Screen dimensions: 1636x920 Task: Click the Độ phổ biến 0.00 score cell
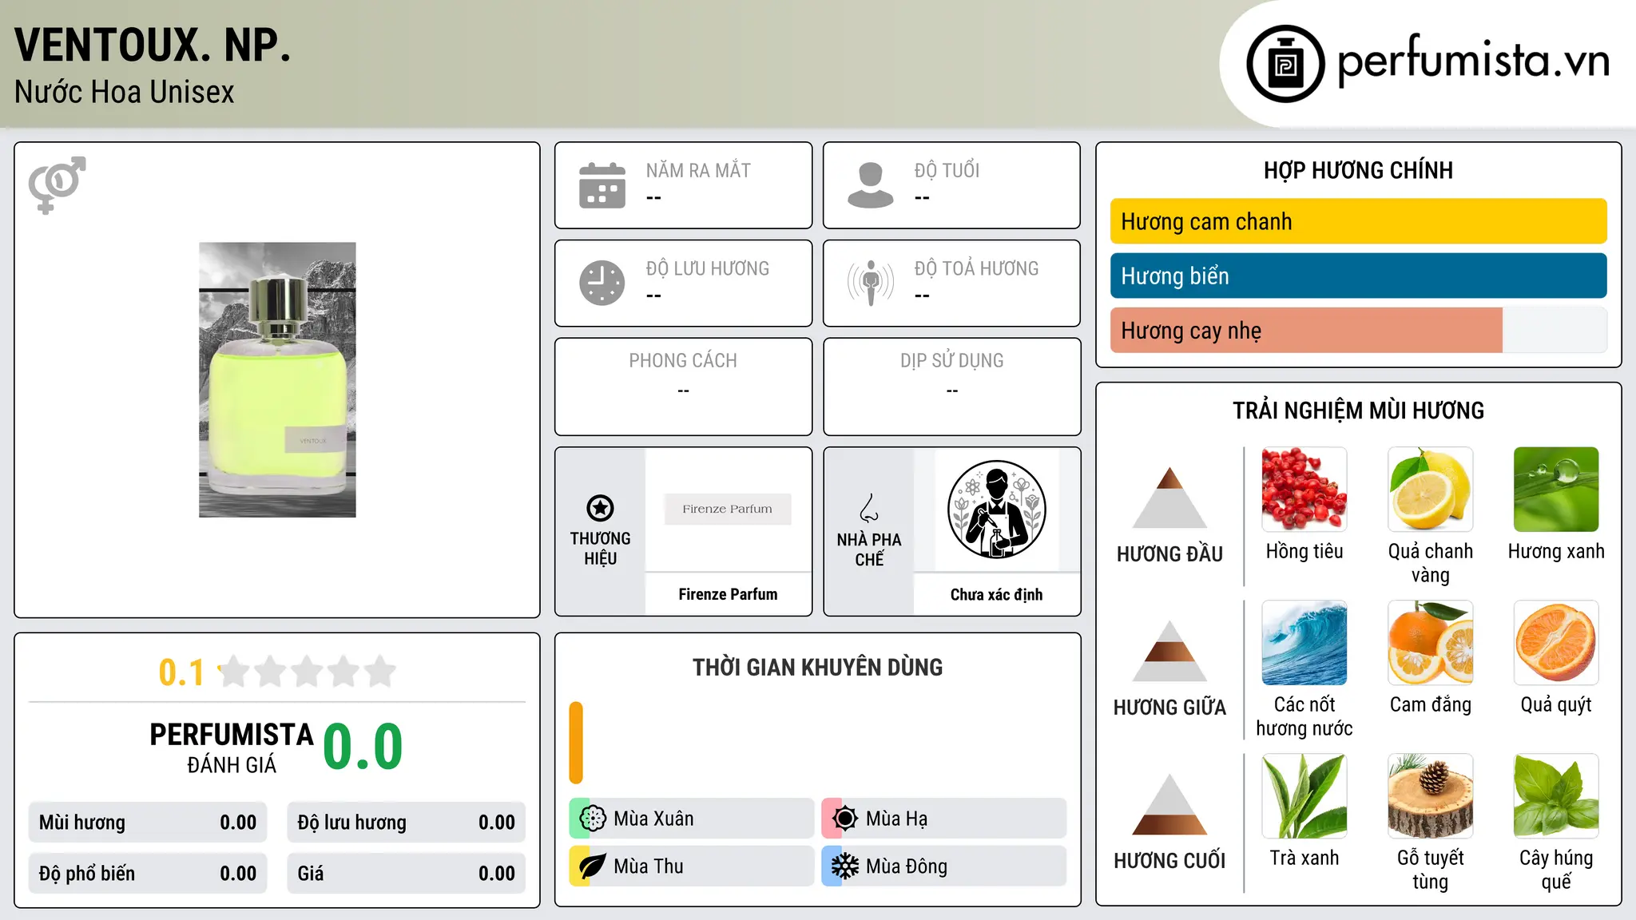pyautogui.click(x=148, y=874)
